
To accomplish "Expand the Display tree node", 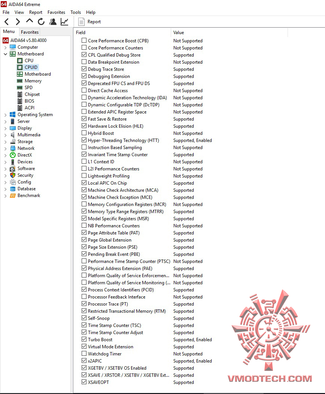I will pyautogui.click(x=5, y=128).
